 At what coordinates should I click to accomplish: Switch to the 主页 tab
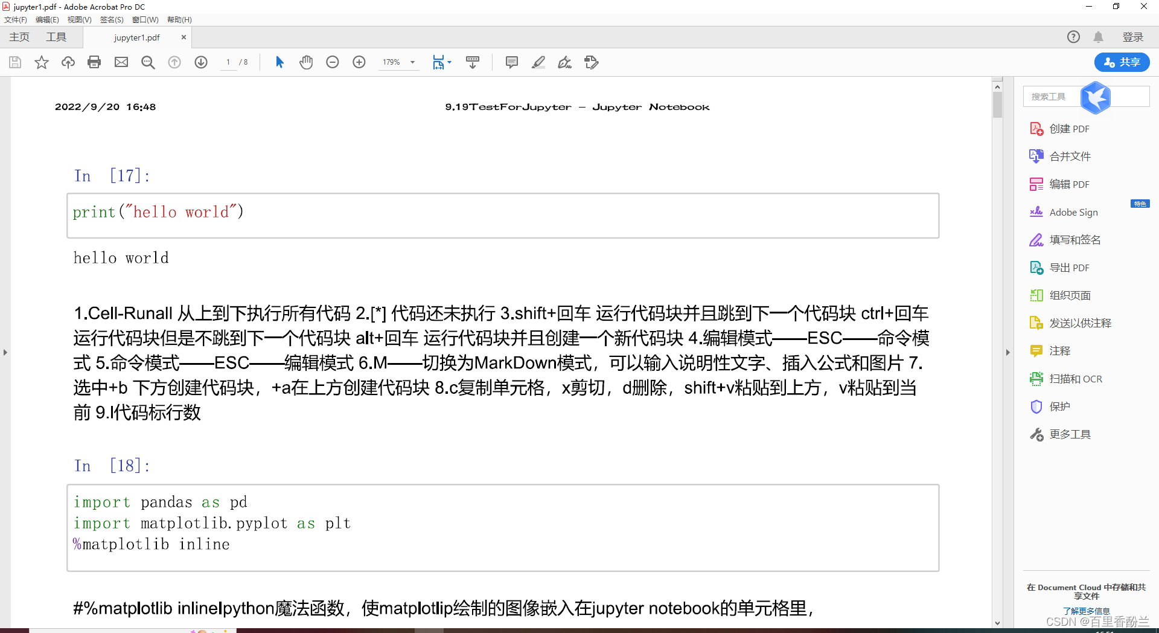[x=19, y=37]
